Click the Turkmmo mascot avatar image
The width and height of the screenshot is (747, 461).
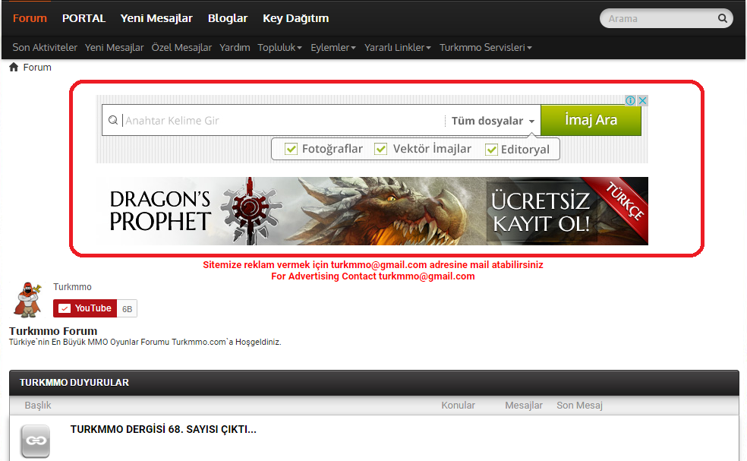27,299
